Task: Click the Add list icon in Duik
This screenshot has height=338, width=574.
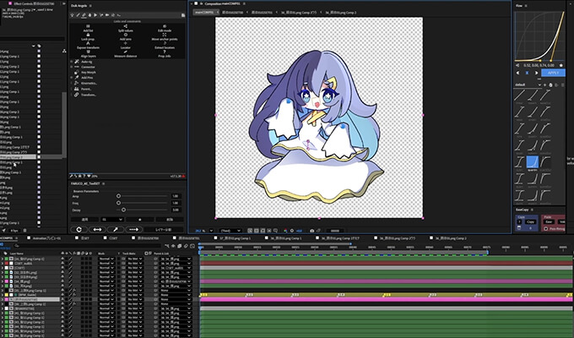Action: tap(88, 26)
